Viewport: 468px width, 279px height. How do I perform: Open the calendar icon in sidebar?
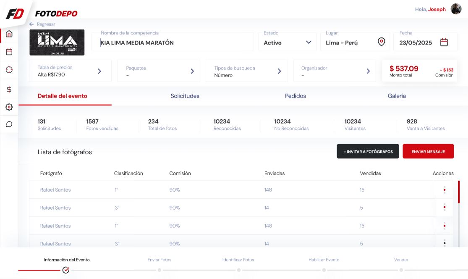[9, 52]
